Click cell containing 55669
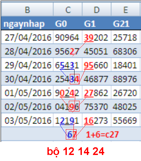 [x=126, y=120]
